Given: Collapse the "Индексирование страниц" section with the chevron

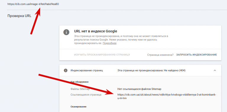Looking at the screenshot, I should [215, 70].
